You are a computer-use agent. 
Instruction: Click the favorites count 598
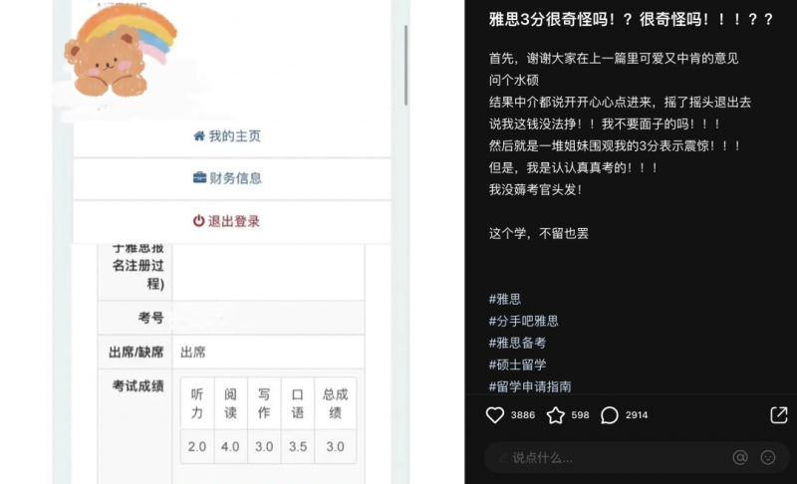pos(580,415)
